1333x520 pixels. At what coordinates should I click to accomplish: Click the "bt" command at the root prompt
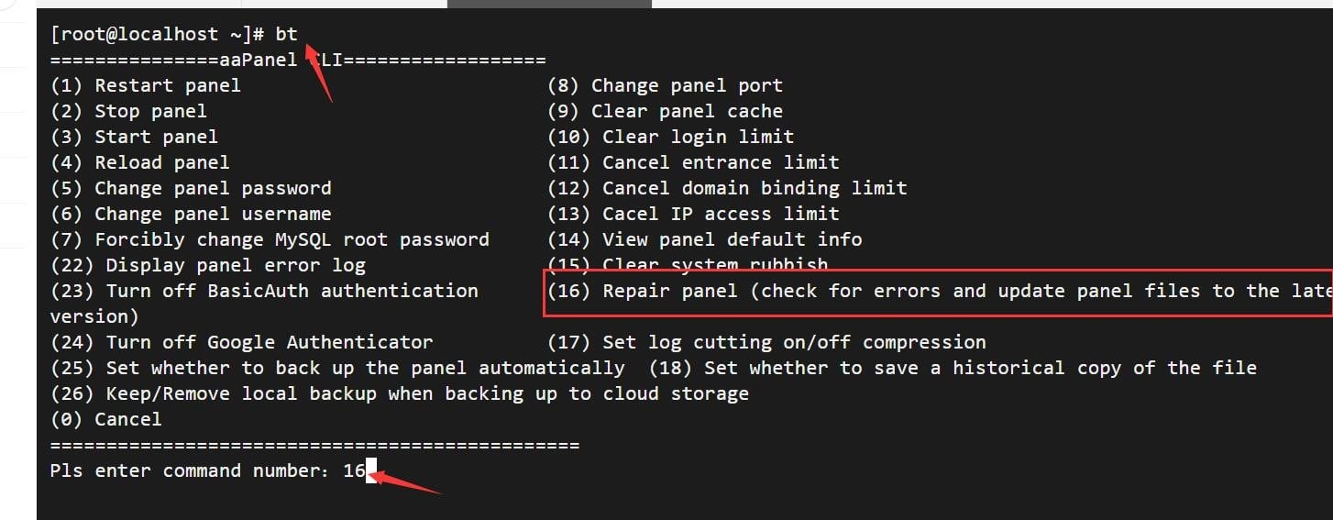pyautogui.click(x=286, y=34)
